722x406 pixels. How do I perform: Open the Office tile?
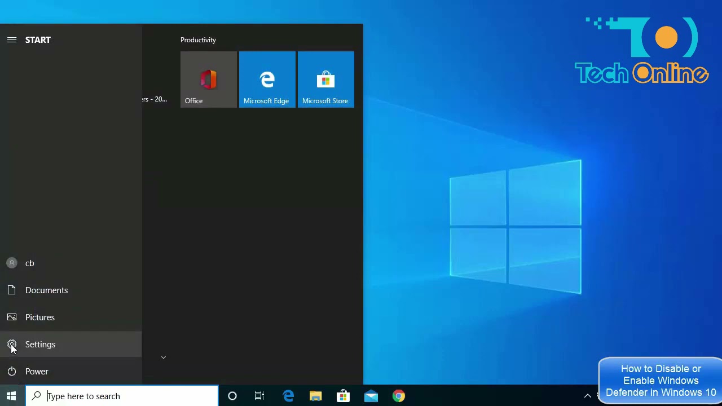pos(209,80)
